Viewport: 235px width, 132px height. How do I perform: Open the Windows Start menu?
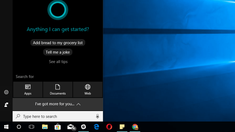coord(6,127)
